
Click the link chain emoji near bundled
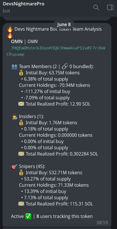click(65, 67)
